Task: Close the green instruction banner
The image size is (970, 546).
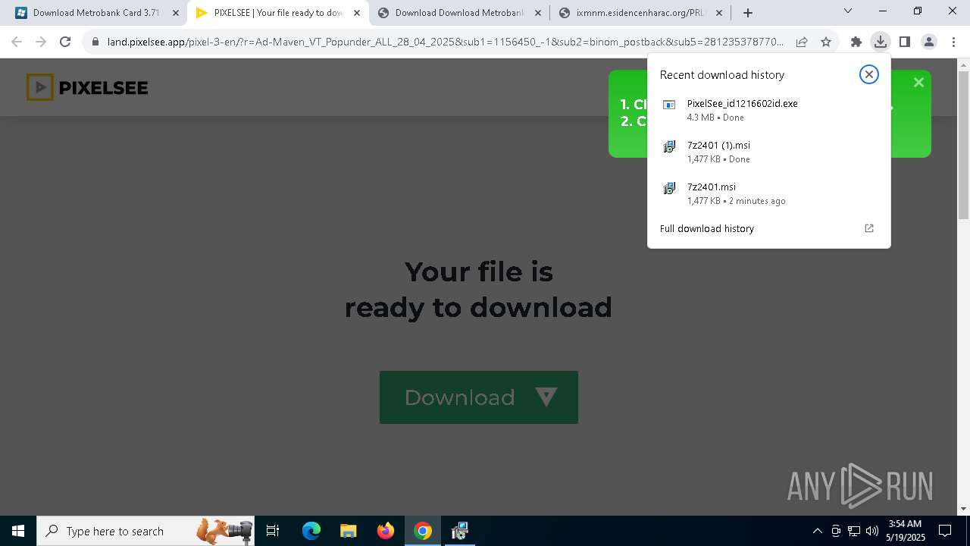Action: [918, 83]
